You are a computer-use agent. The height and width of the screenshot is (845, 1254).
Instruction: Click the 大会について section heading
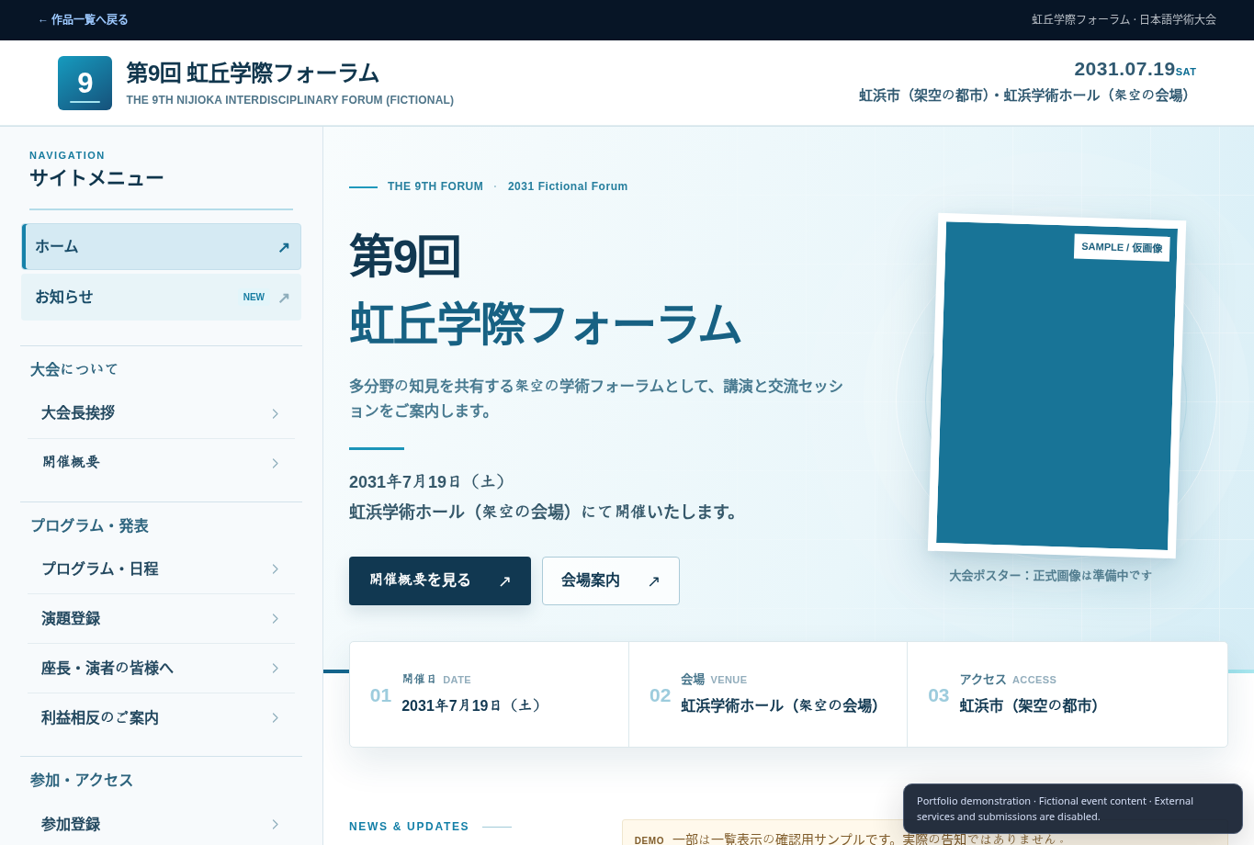74,369
